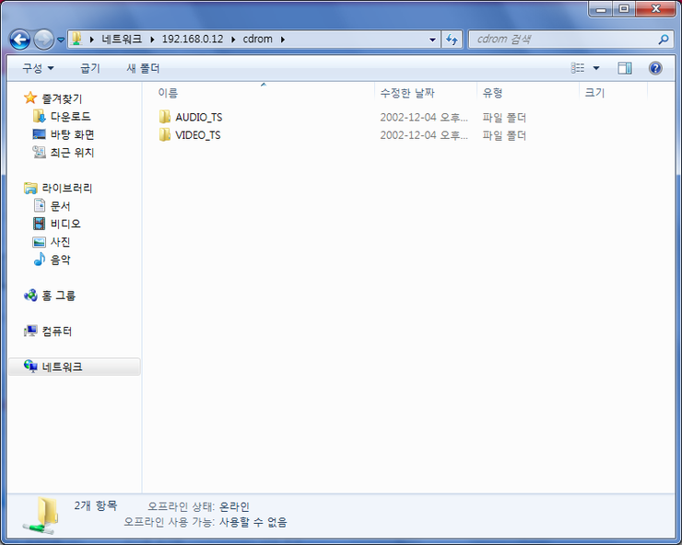Select 192.168.0.12 in the address bar path
682x545 pixels.
(193, 39)
